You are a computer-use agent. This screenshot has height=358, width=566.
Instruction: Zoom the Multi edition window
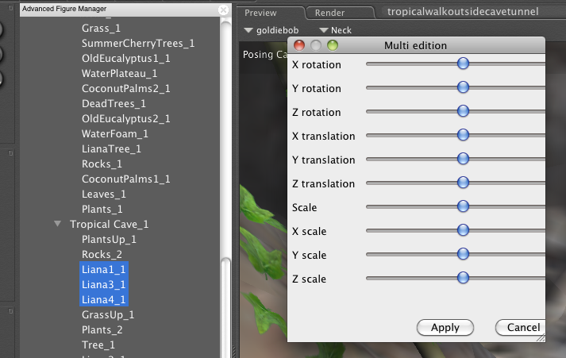(332, 45)
